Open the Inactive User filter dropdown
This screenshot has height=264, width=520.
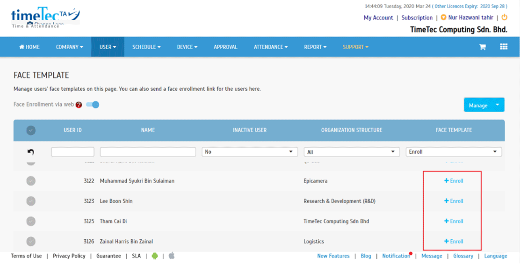[250, 152]
